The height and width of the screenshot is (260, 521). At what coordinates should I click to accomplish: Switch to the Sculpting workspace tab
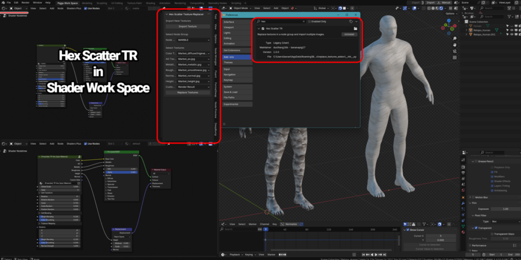click(x=102, y=3)
